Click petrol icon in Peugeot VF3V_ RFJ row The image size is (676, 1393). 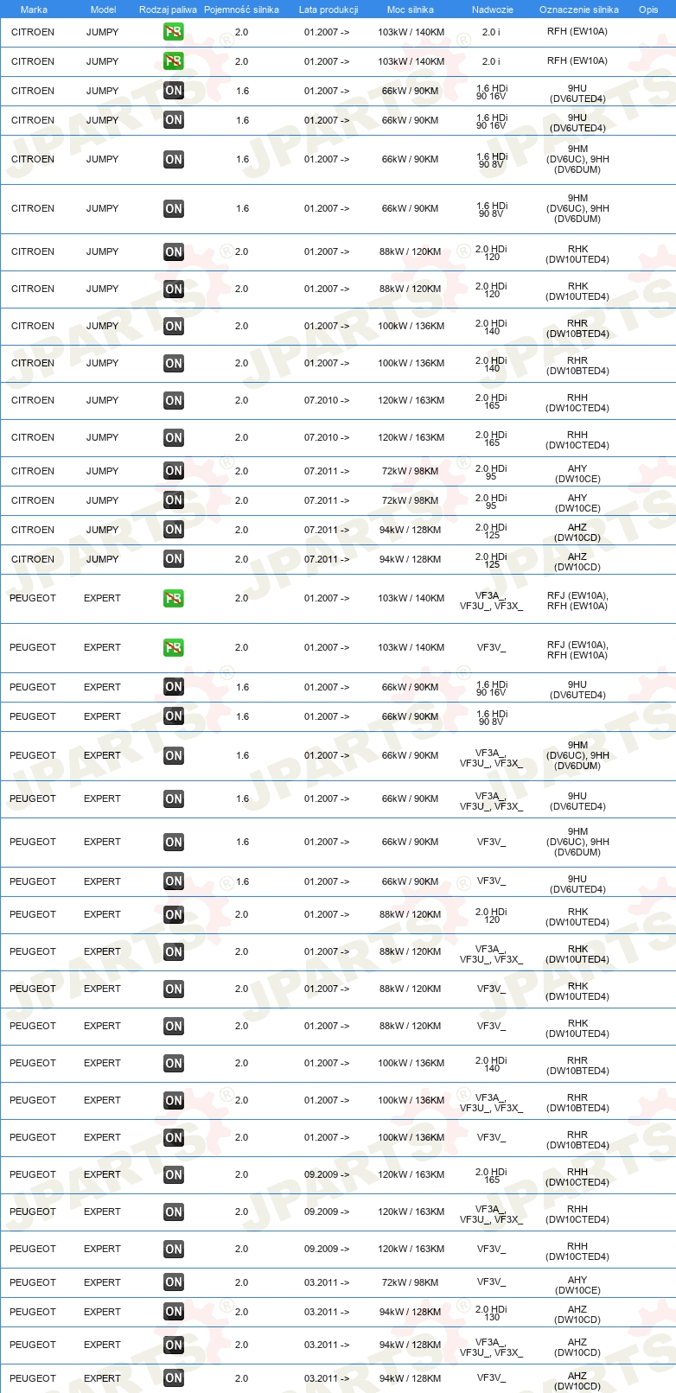[x=174, y=647]
